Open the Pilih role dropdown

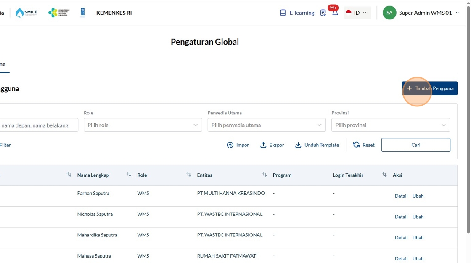pyautogui.click(x=143, y=125)
